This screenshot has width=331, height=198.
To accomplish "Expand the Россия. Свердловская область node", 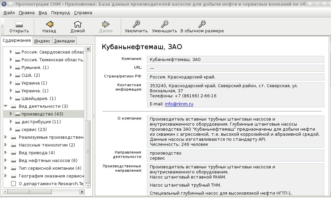I will tap(11, 52).
